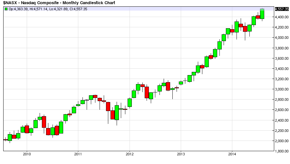This screenshot has width=290, height=164.
Task: Click the current price label 4,557.35
Action: pyautogui.click(x=282, y=9)
